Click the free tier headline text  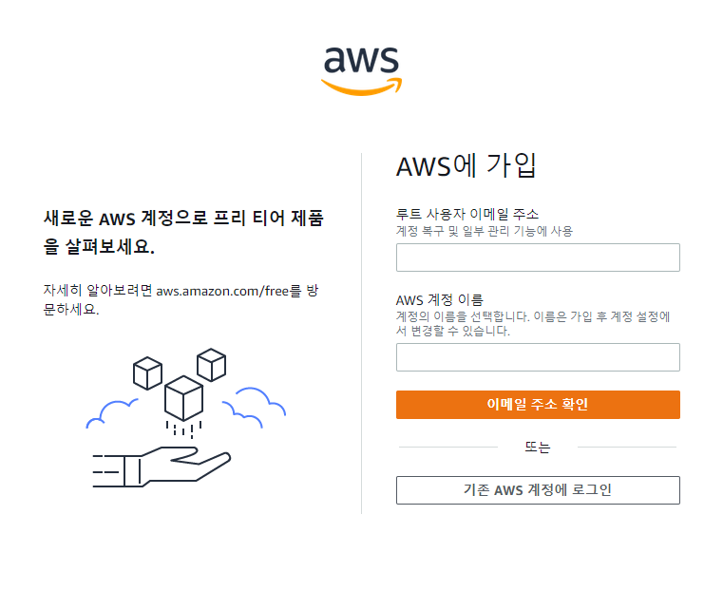183,233
